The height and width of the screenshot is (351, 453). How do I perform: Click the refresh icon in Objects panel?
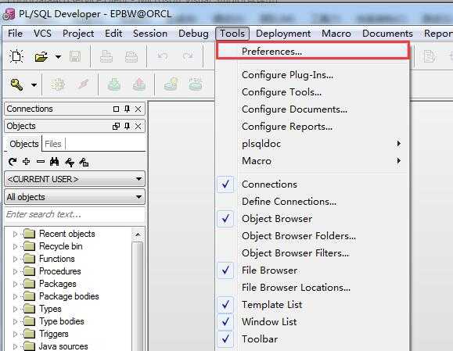click(x=13, y=162)
